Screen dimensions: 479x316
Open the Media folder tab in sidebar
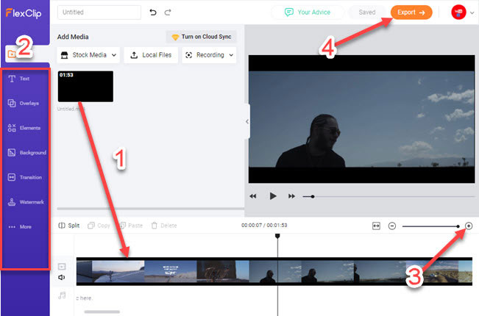coord(12,54)
